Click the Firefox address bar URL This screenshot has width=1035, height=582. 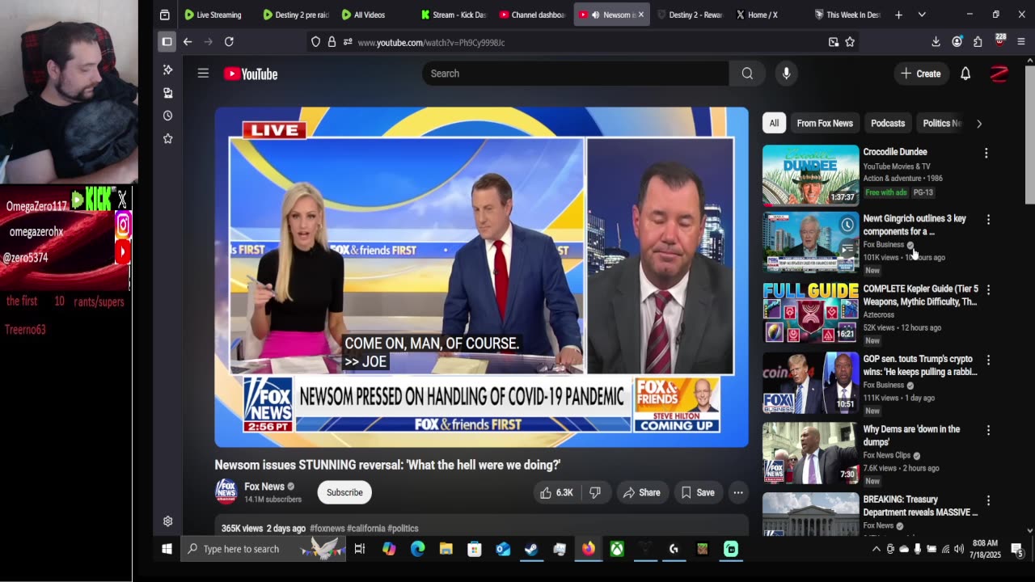[x=431, y=42]
